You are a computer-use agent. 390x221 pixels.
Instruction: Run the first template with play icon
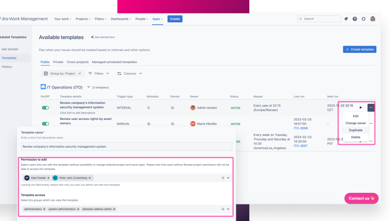[361, 107]
